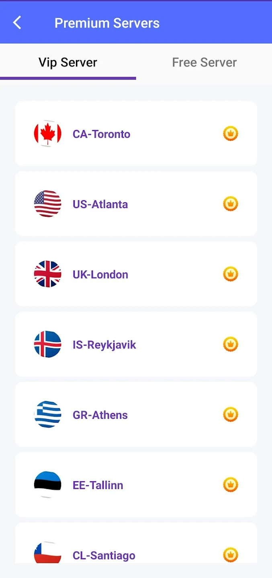Tap the Greece flag icon for GR-Athens
This screenshot has width=272, height=578.
pos(47,414)
